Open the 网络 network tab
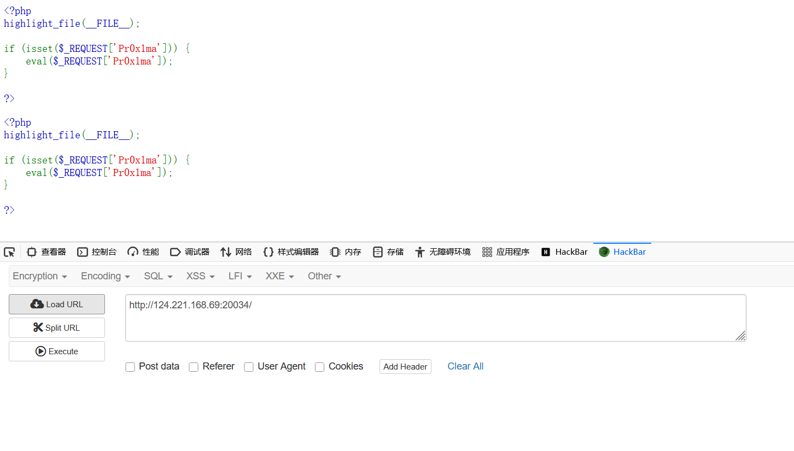Screen dimensions: 794x451 click(x=236, y=252)
